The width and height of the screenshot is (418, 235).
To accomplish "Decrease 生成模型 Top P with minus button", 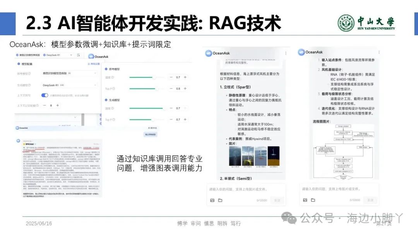I will (171, 119).
